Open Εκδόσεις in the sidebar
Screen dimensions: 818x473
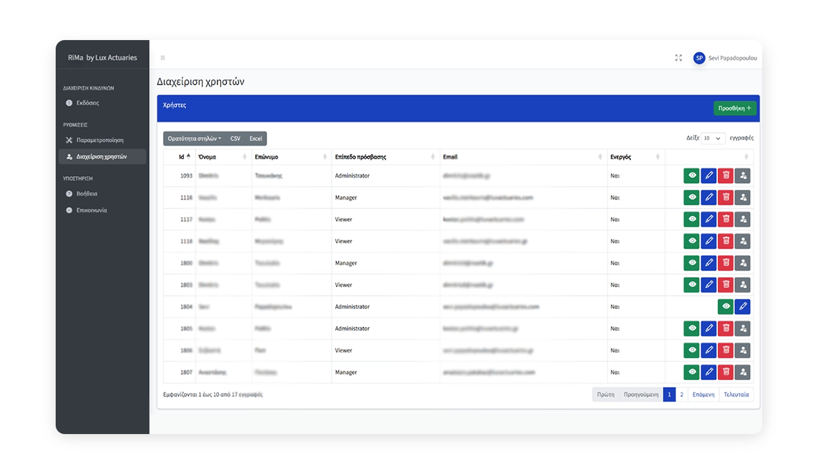coord(87,103)
